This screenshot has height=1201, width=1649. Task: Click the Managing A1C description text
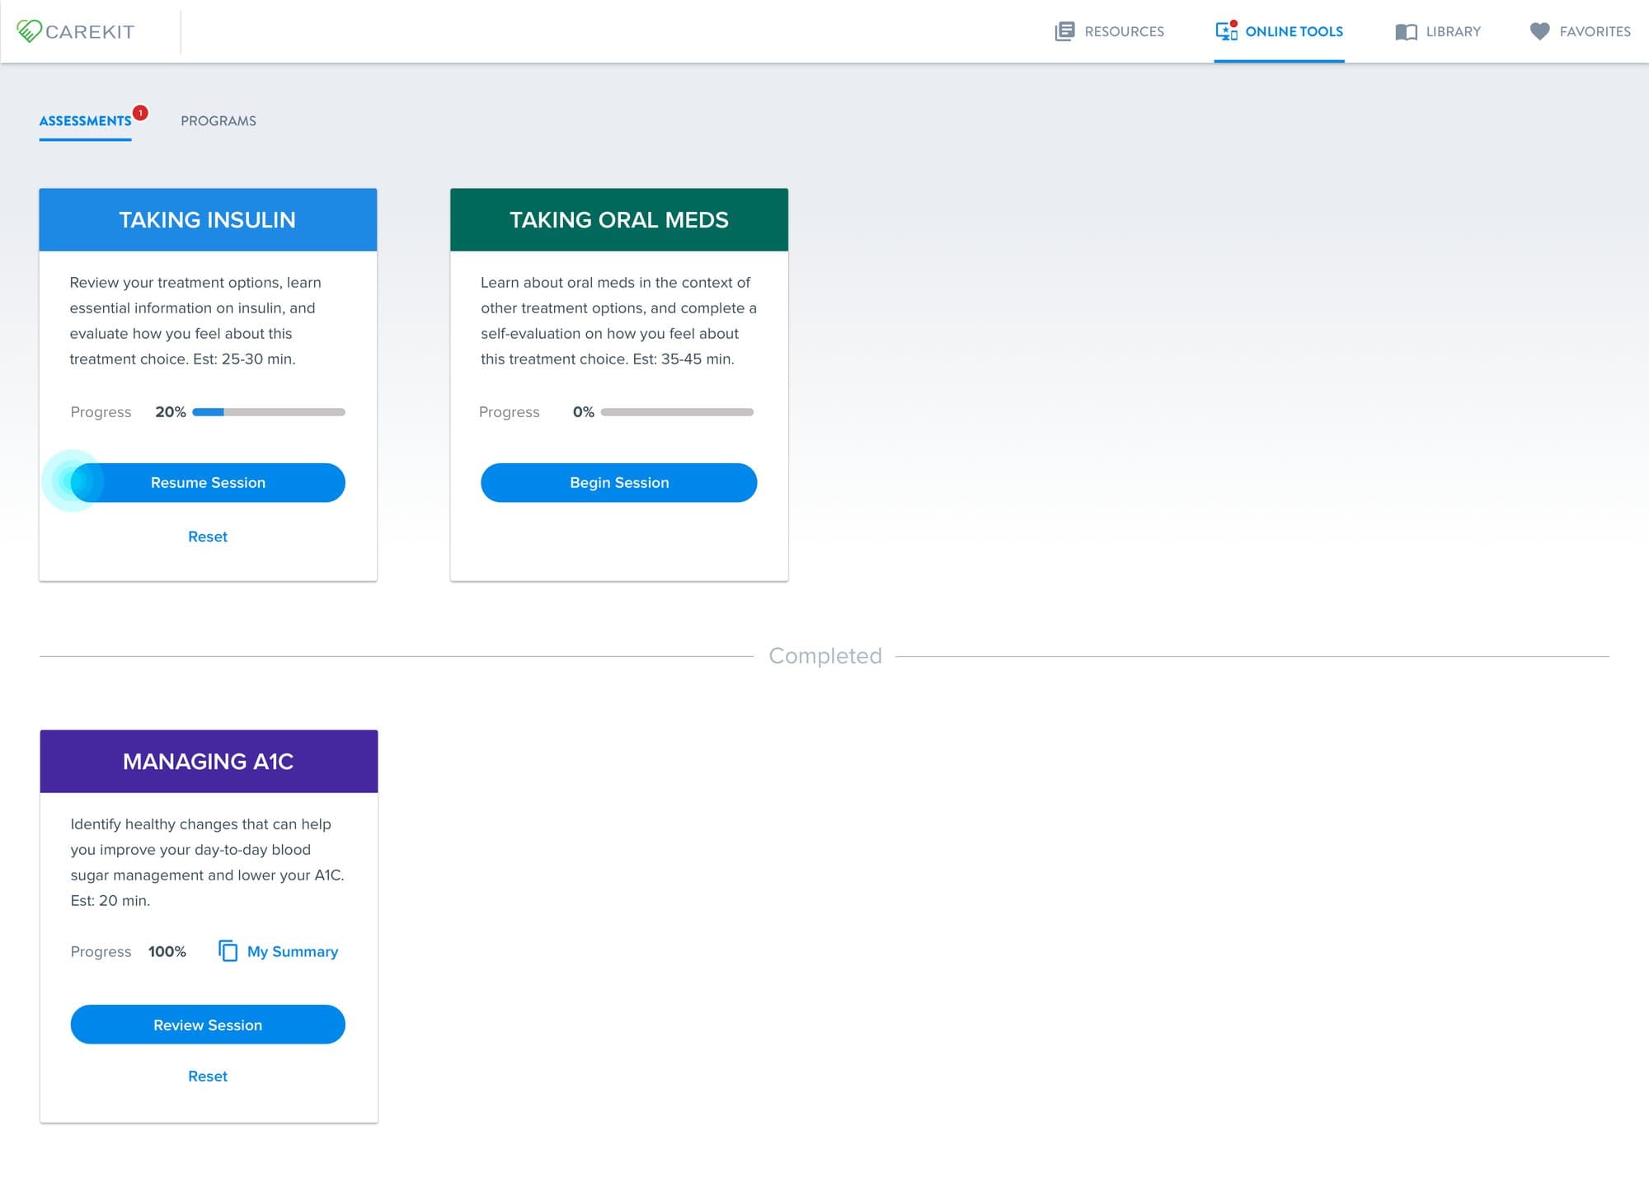pyautogui.click(x=207, y=862)
